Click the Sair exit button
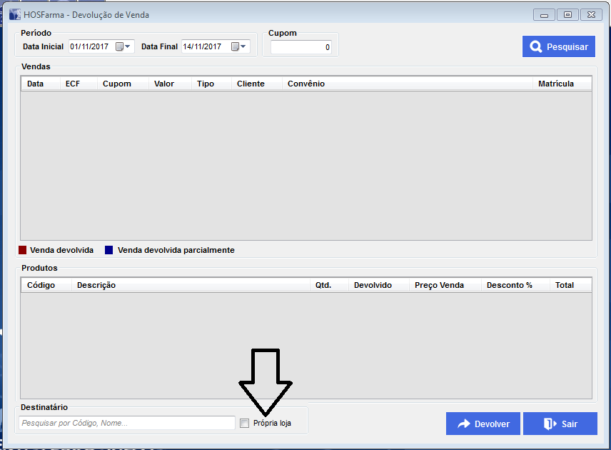 [560, 424]
